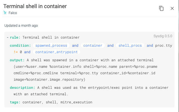
Task: Click the Updated a month ago text
Action: pos(21,26)
